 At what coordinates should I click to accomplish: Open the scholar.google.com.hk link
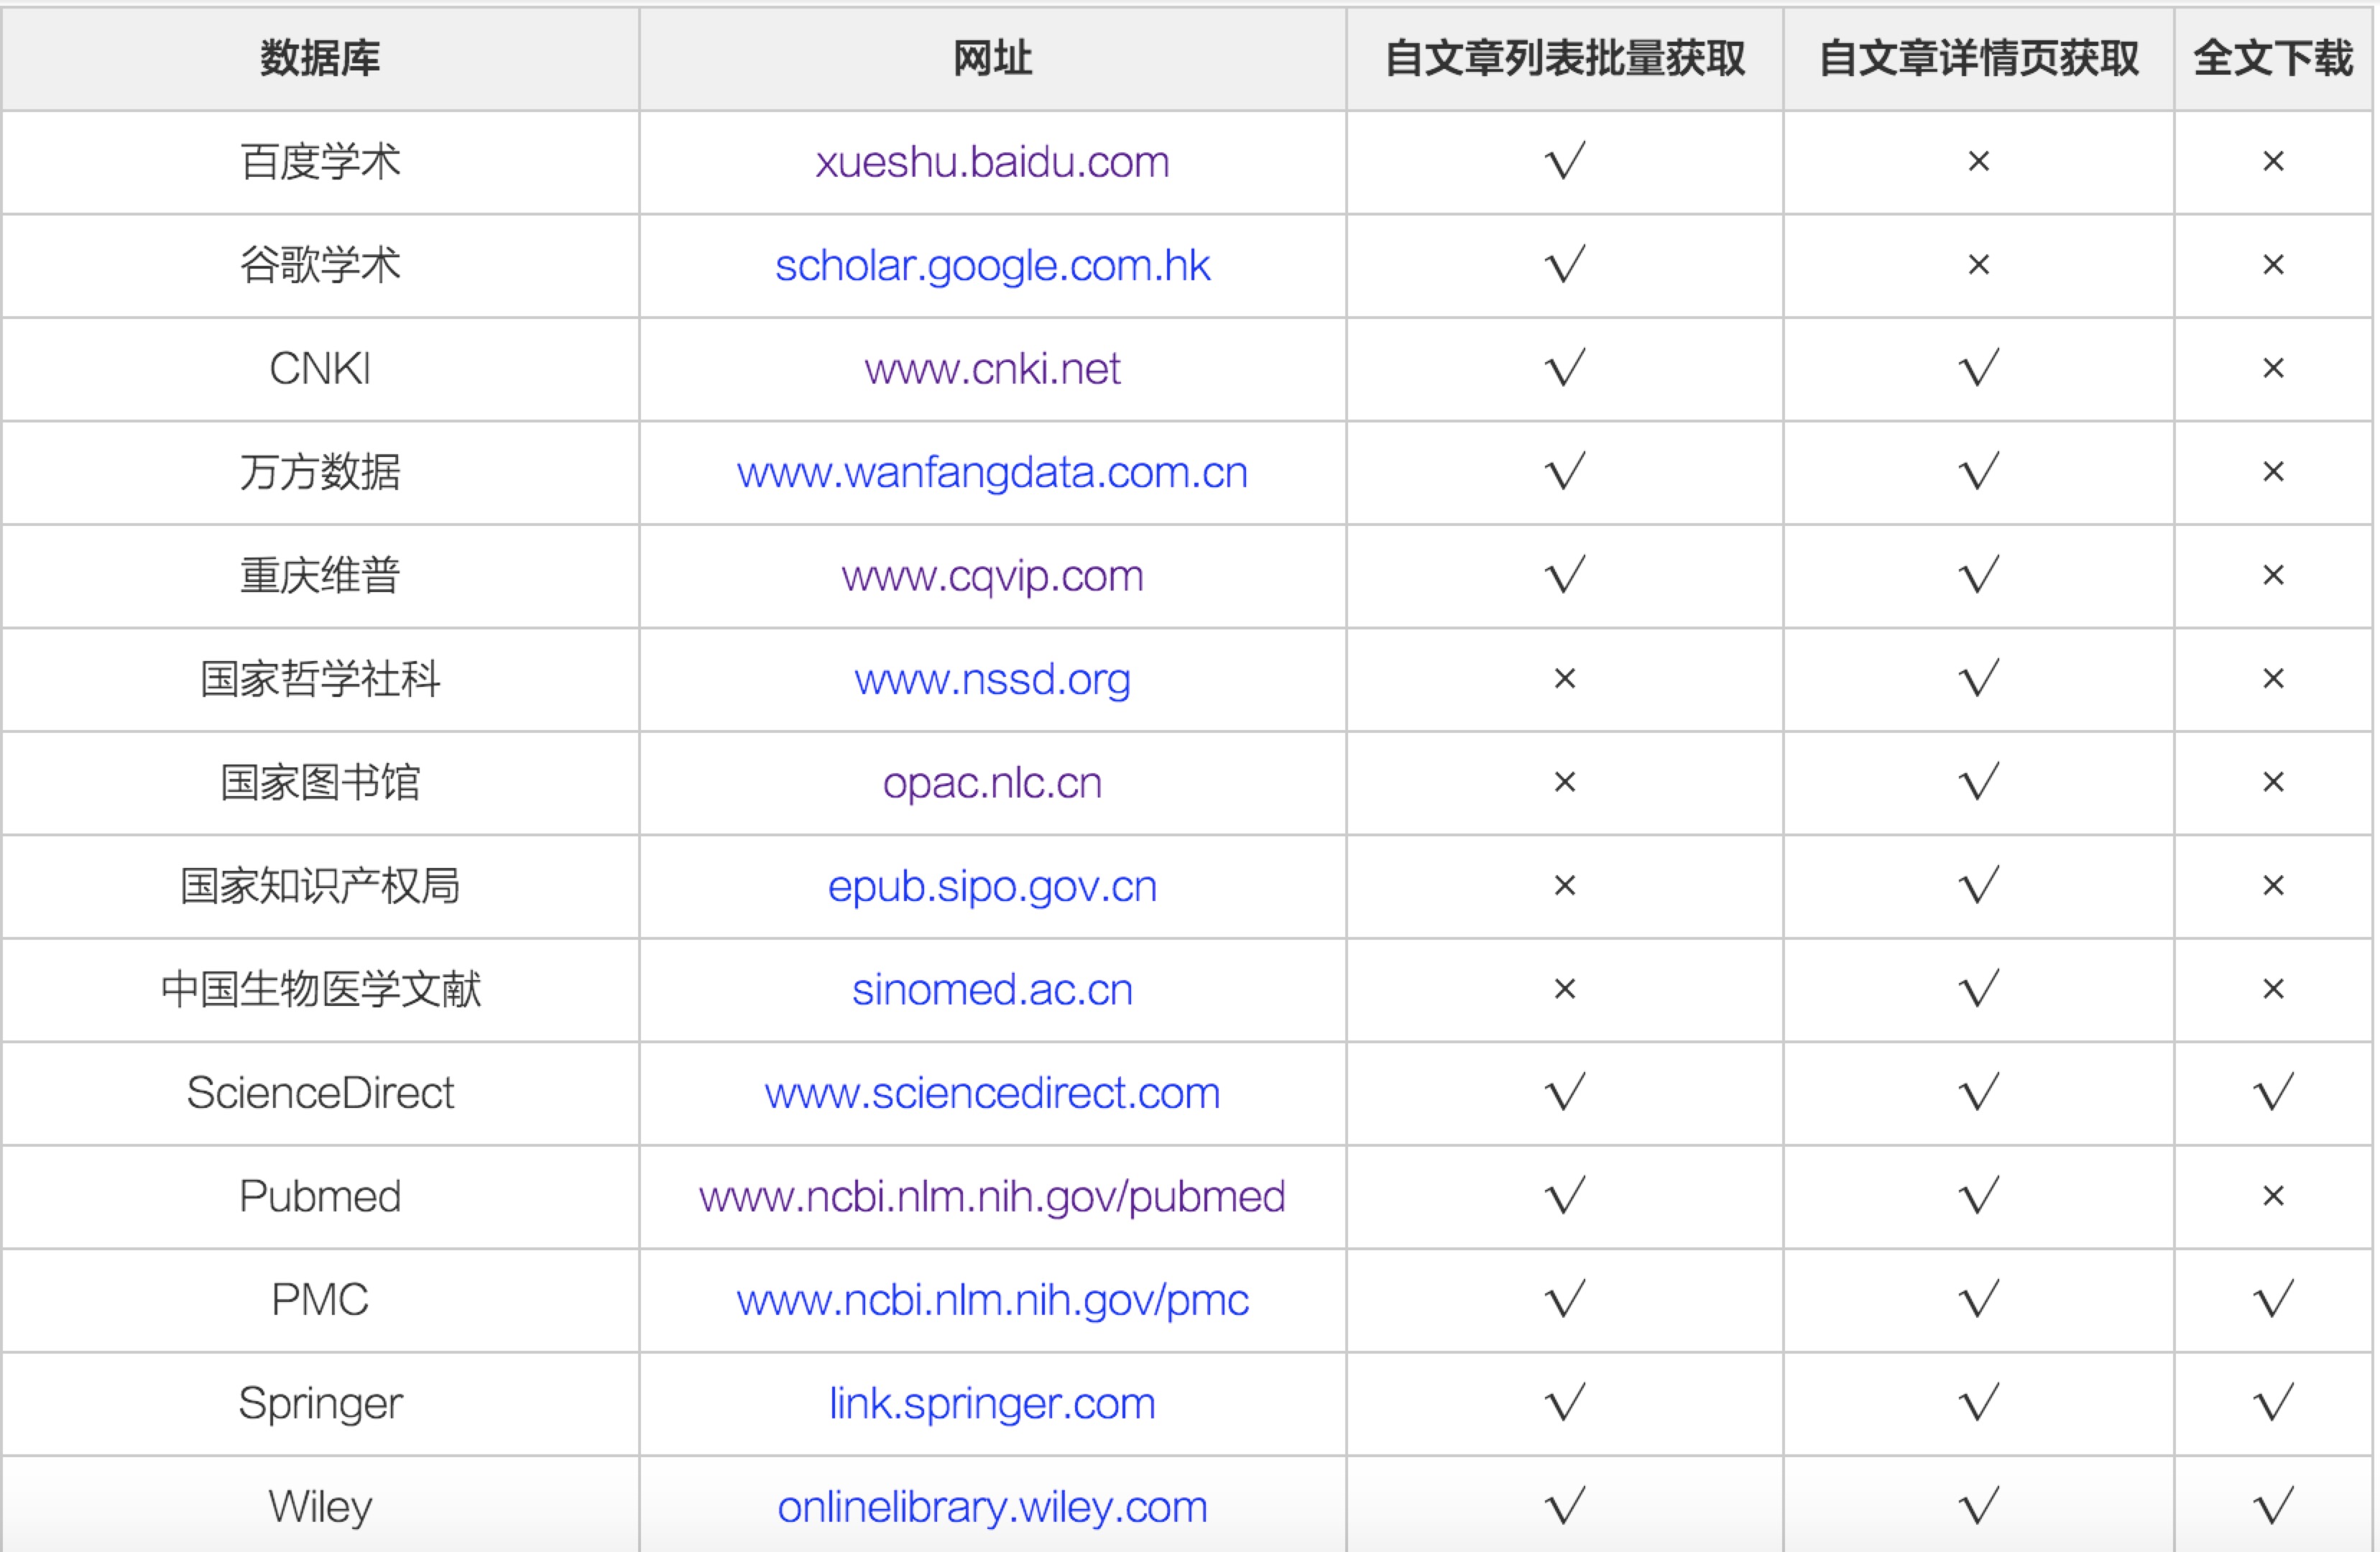point(992,266)
